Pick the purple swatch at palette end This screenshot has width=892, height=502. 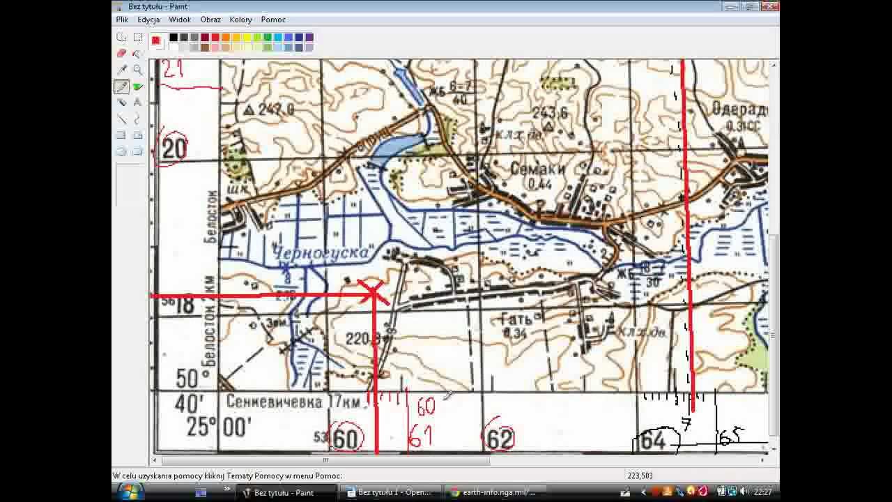point(309,37)
